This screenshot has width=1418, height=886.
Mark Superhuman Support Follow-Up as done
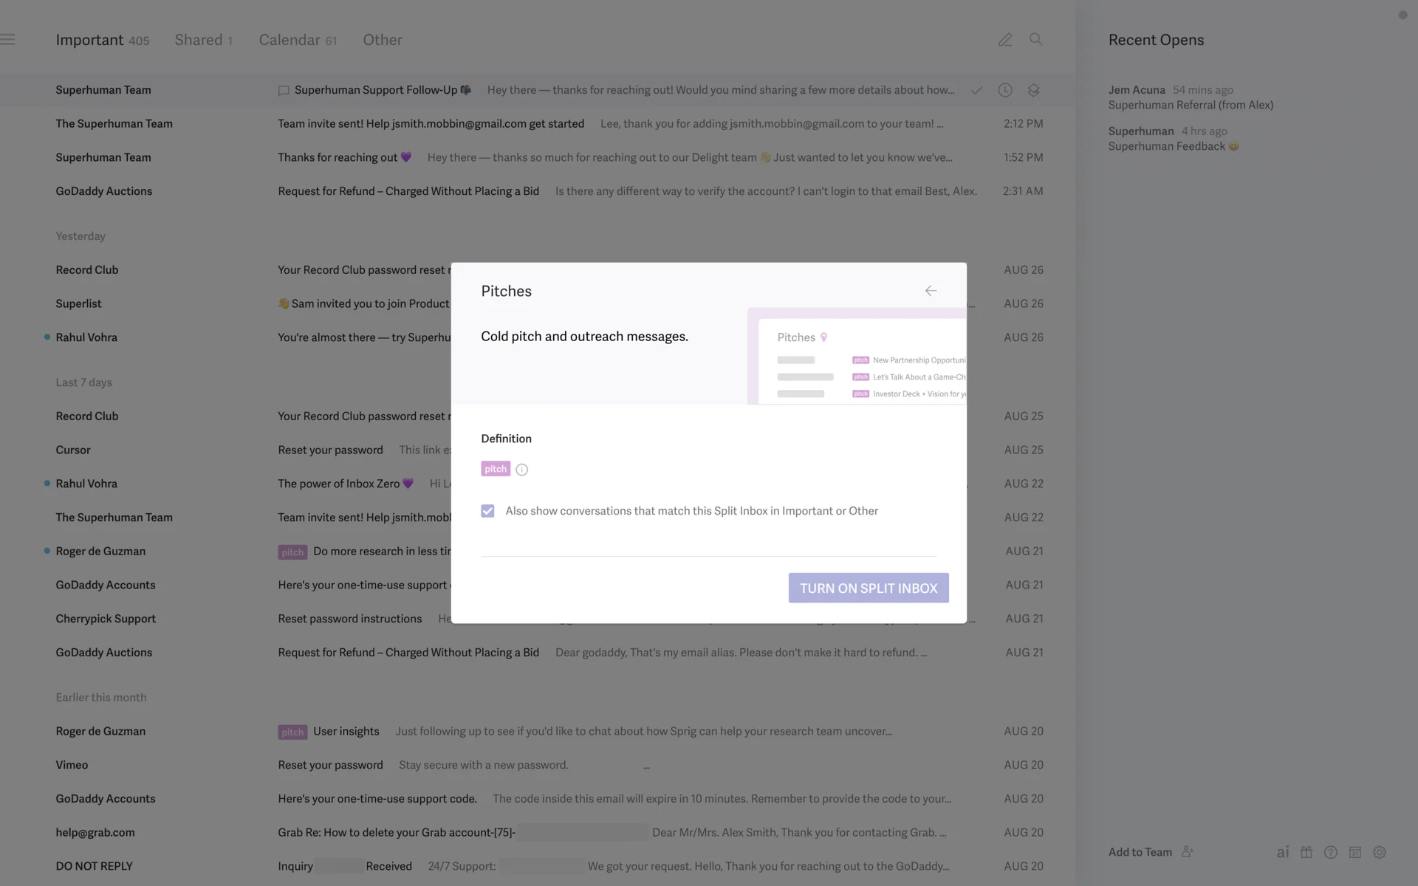point(976,90)
